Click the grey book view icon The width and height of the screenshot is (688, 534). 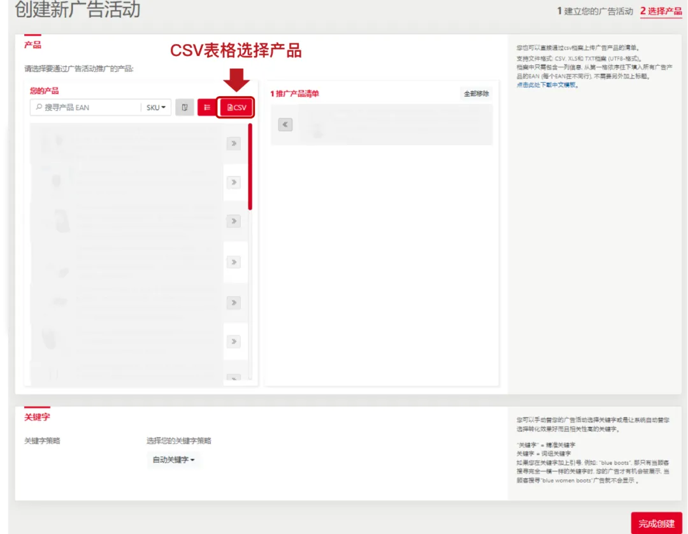(185, 108)
